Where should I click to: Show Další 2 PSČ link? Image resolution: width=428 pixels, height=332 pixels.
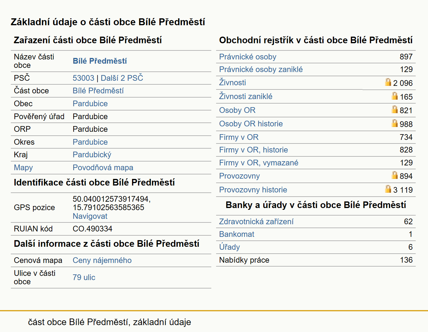tap(122, 78)
